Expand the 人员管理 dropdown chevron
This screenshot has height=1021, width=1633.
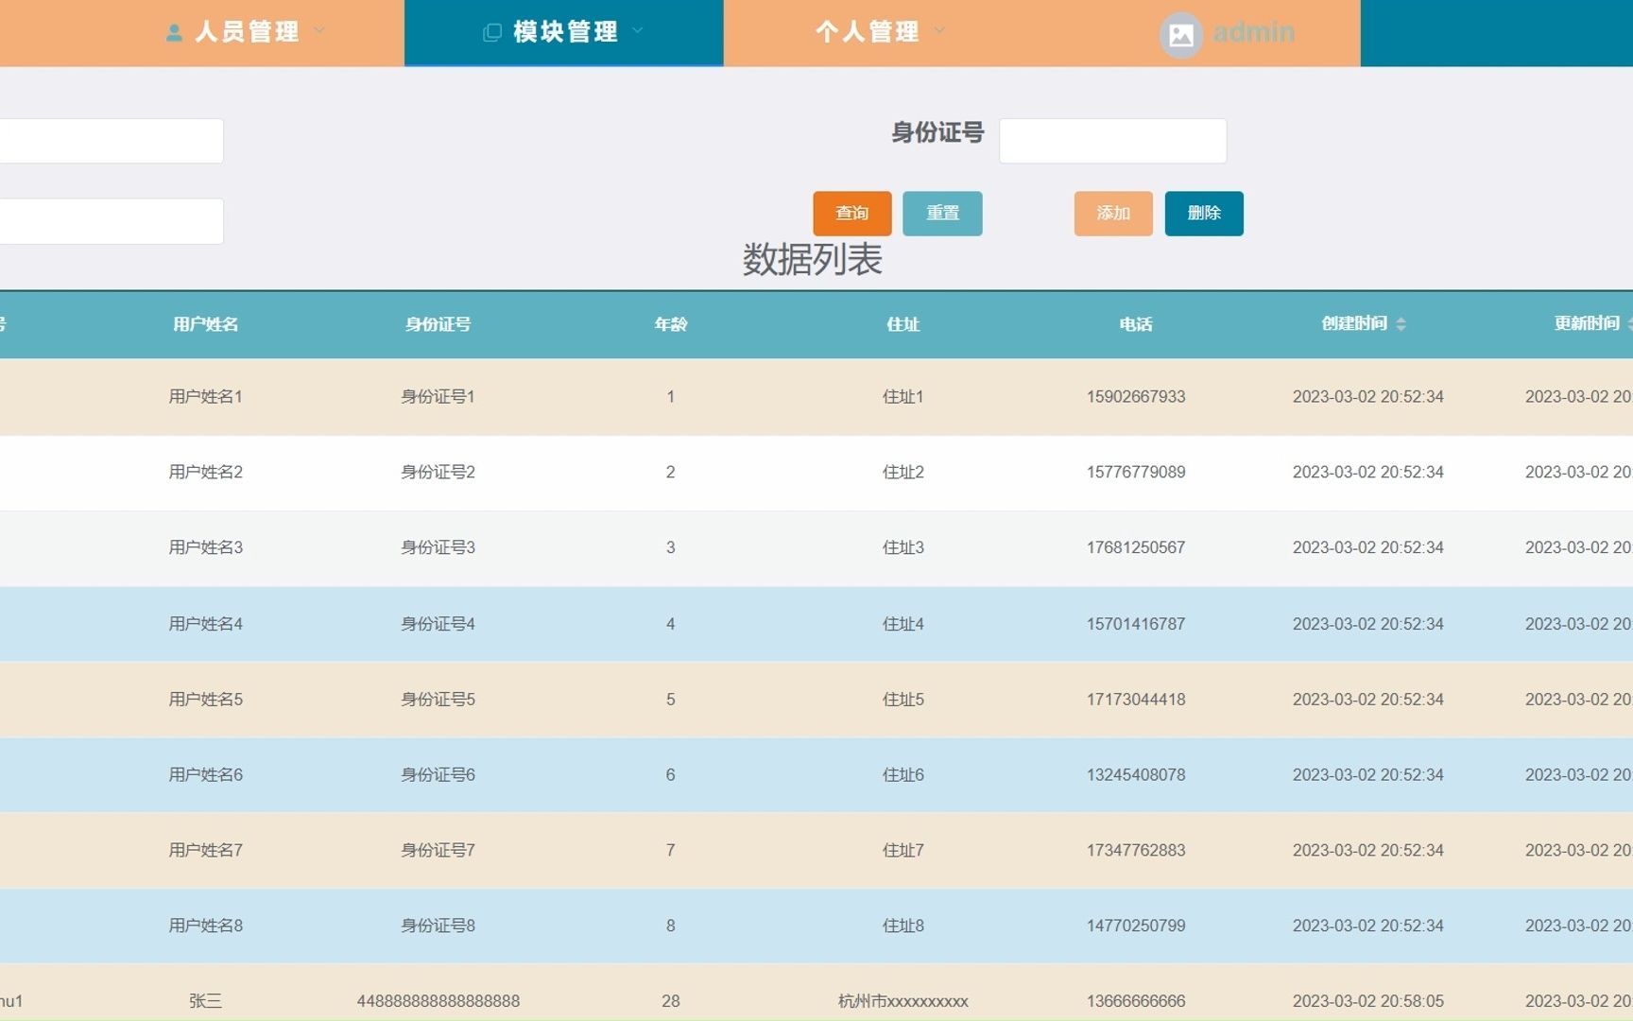319,30
